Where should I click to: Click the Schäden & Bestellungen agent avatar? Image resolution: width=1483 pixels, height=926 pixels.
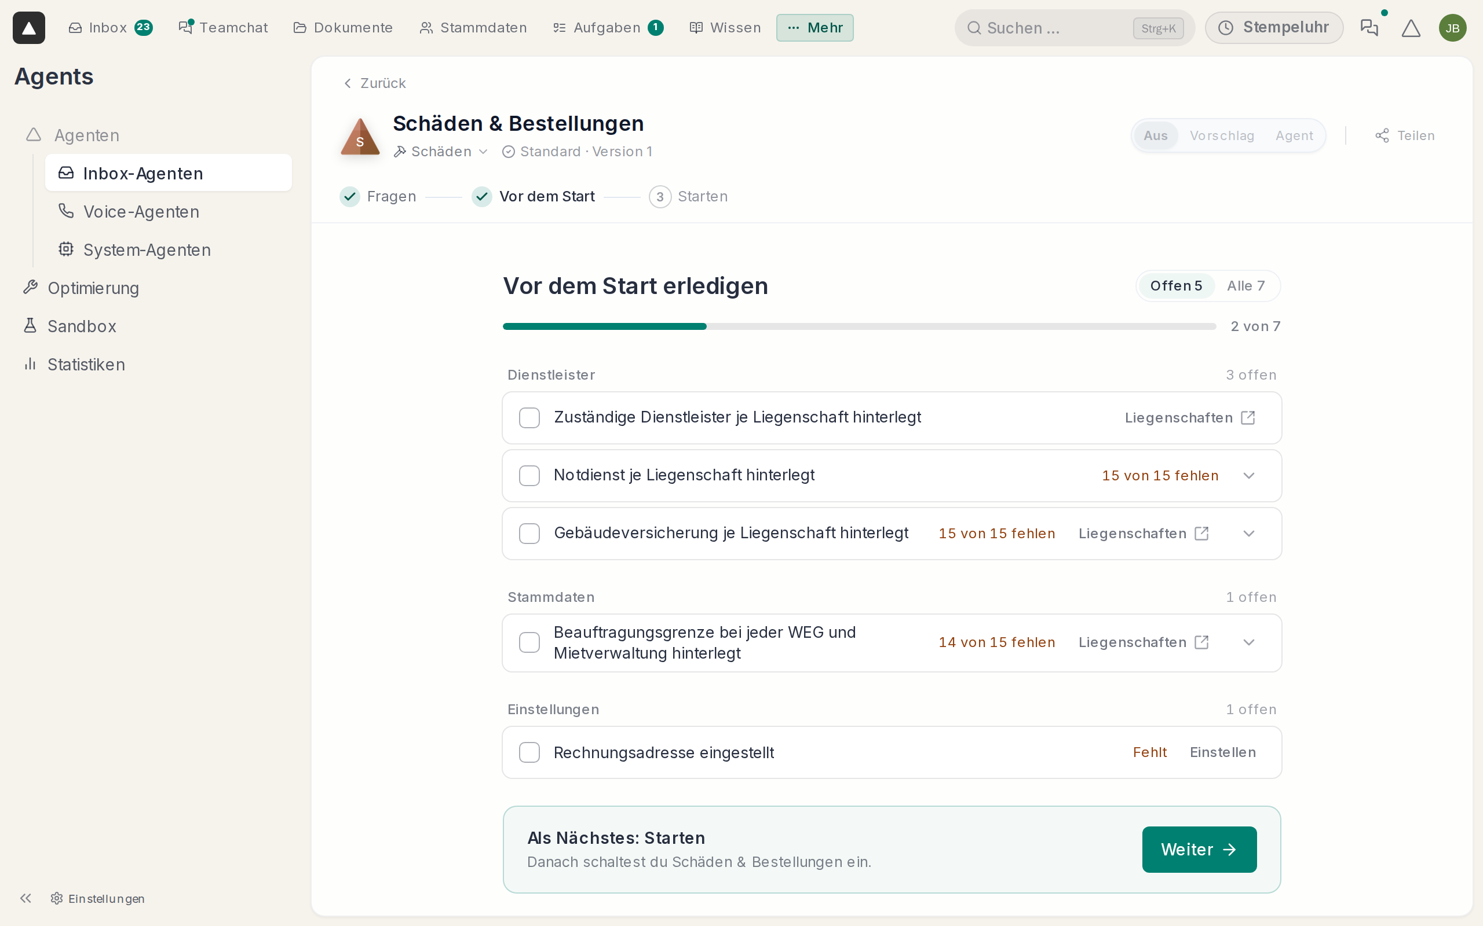[360, 136]
